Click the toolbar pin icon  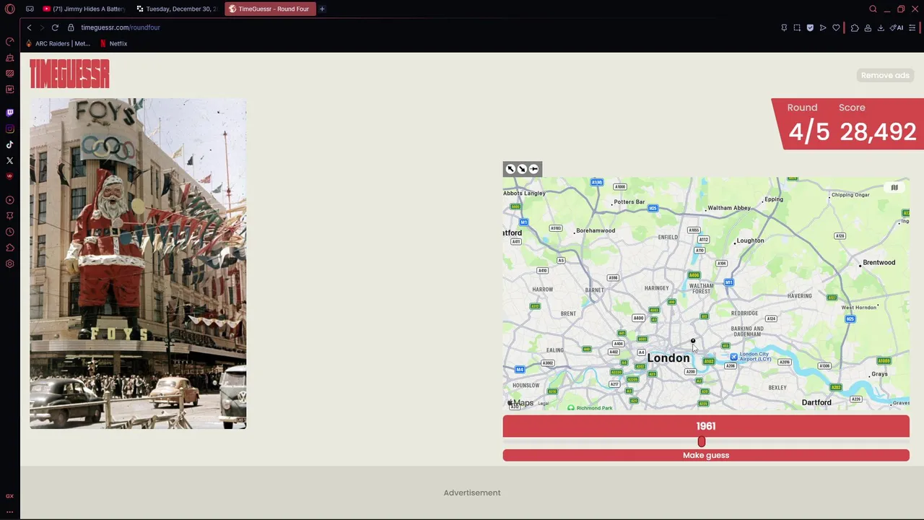[x=784, y=27]
